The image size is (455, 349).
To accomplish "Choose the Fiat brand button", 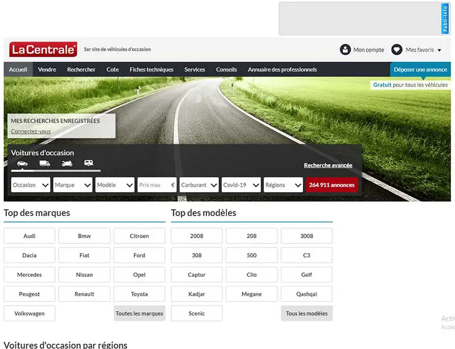I will pos(84,255).
